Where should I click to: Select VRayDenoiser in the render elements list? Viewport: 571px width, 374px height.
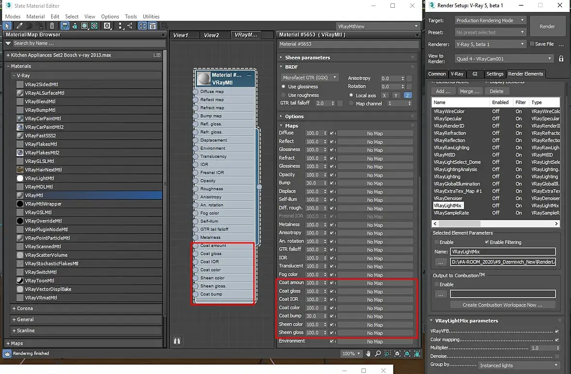pos(448,198)
